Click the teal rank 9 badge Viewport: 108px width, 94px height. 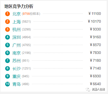click(8, 76)
